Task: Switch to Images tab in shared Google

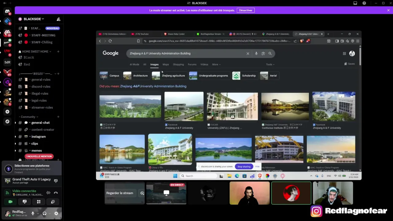Action: pos(154,64)
